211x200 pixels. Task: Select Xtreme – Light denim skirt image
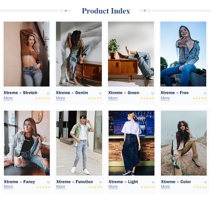click(x=131, y=143)
